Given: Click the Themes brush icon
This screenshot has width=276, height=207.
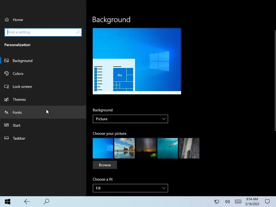Looking at the screenshot, I should [6, 99].
